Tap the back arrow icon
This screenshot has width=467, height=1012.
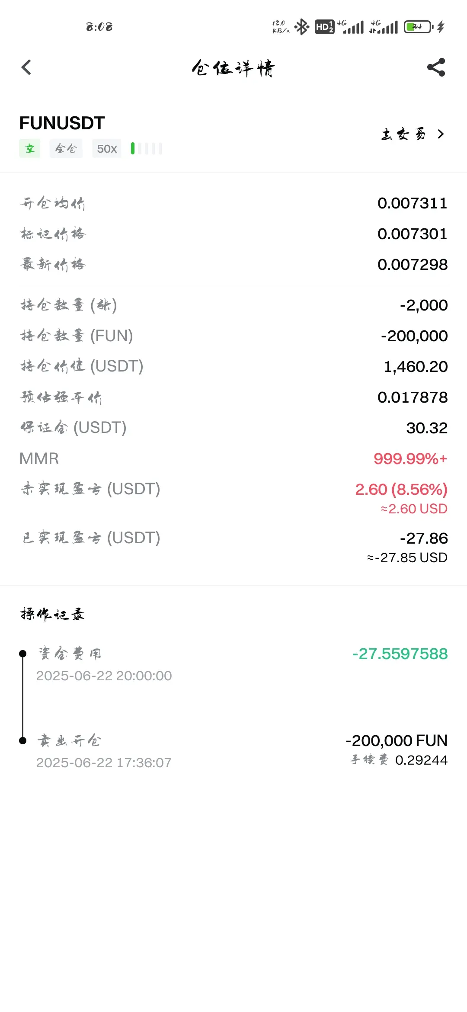[26, 67]
